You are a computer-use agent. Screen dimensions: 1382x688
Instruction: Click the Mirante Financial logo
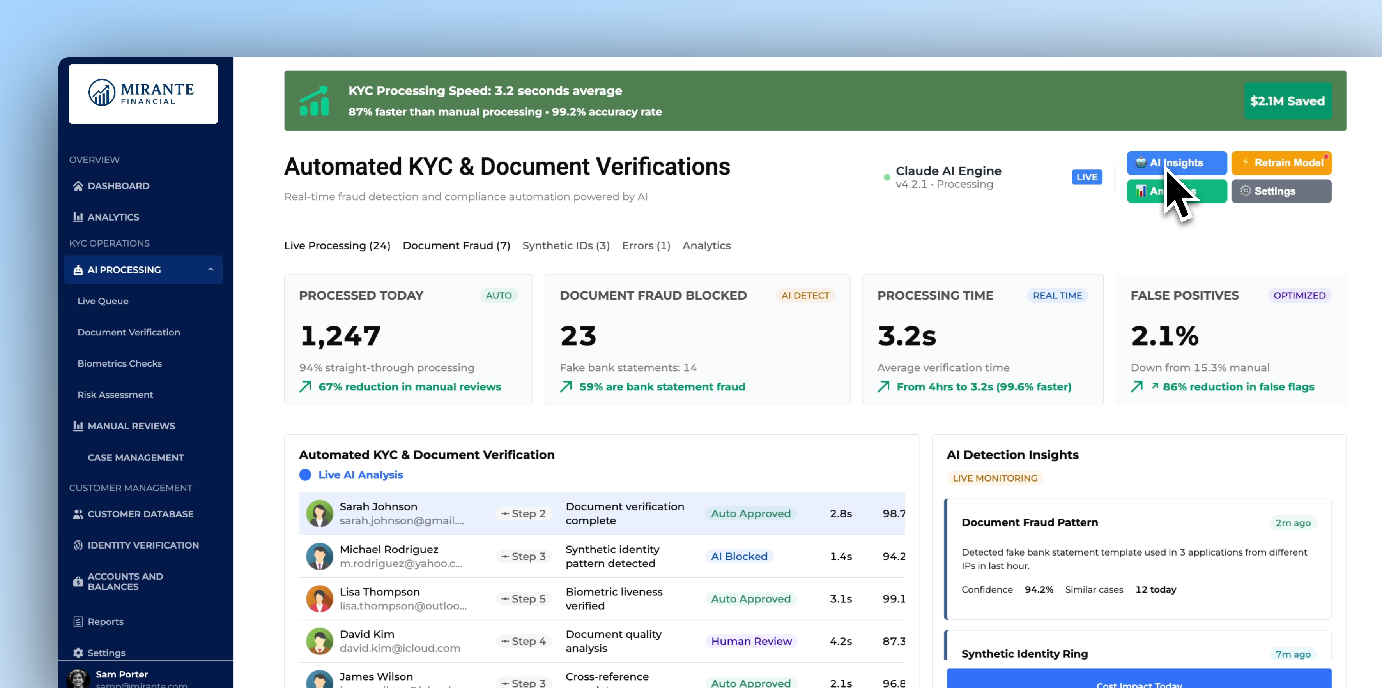[x=143, y=94]
